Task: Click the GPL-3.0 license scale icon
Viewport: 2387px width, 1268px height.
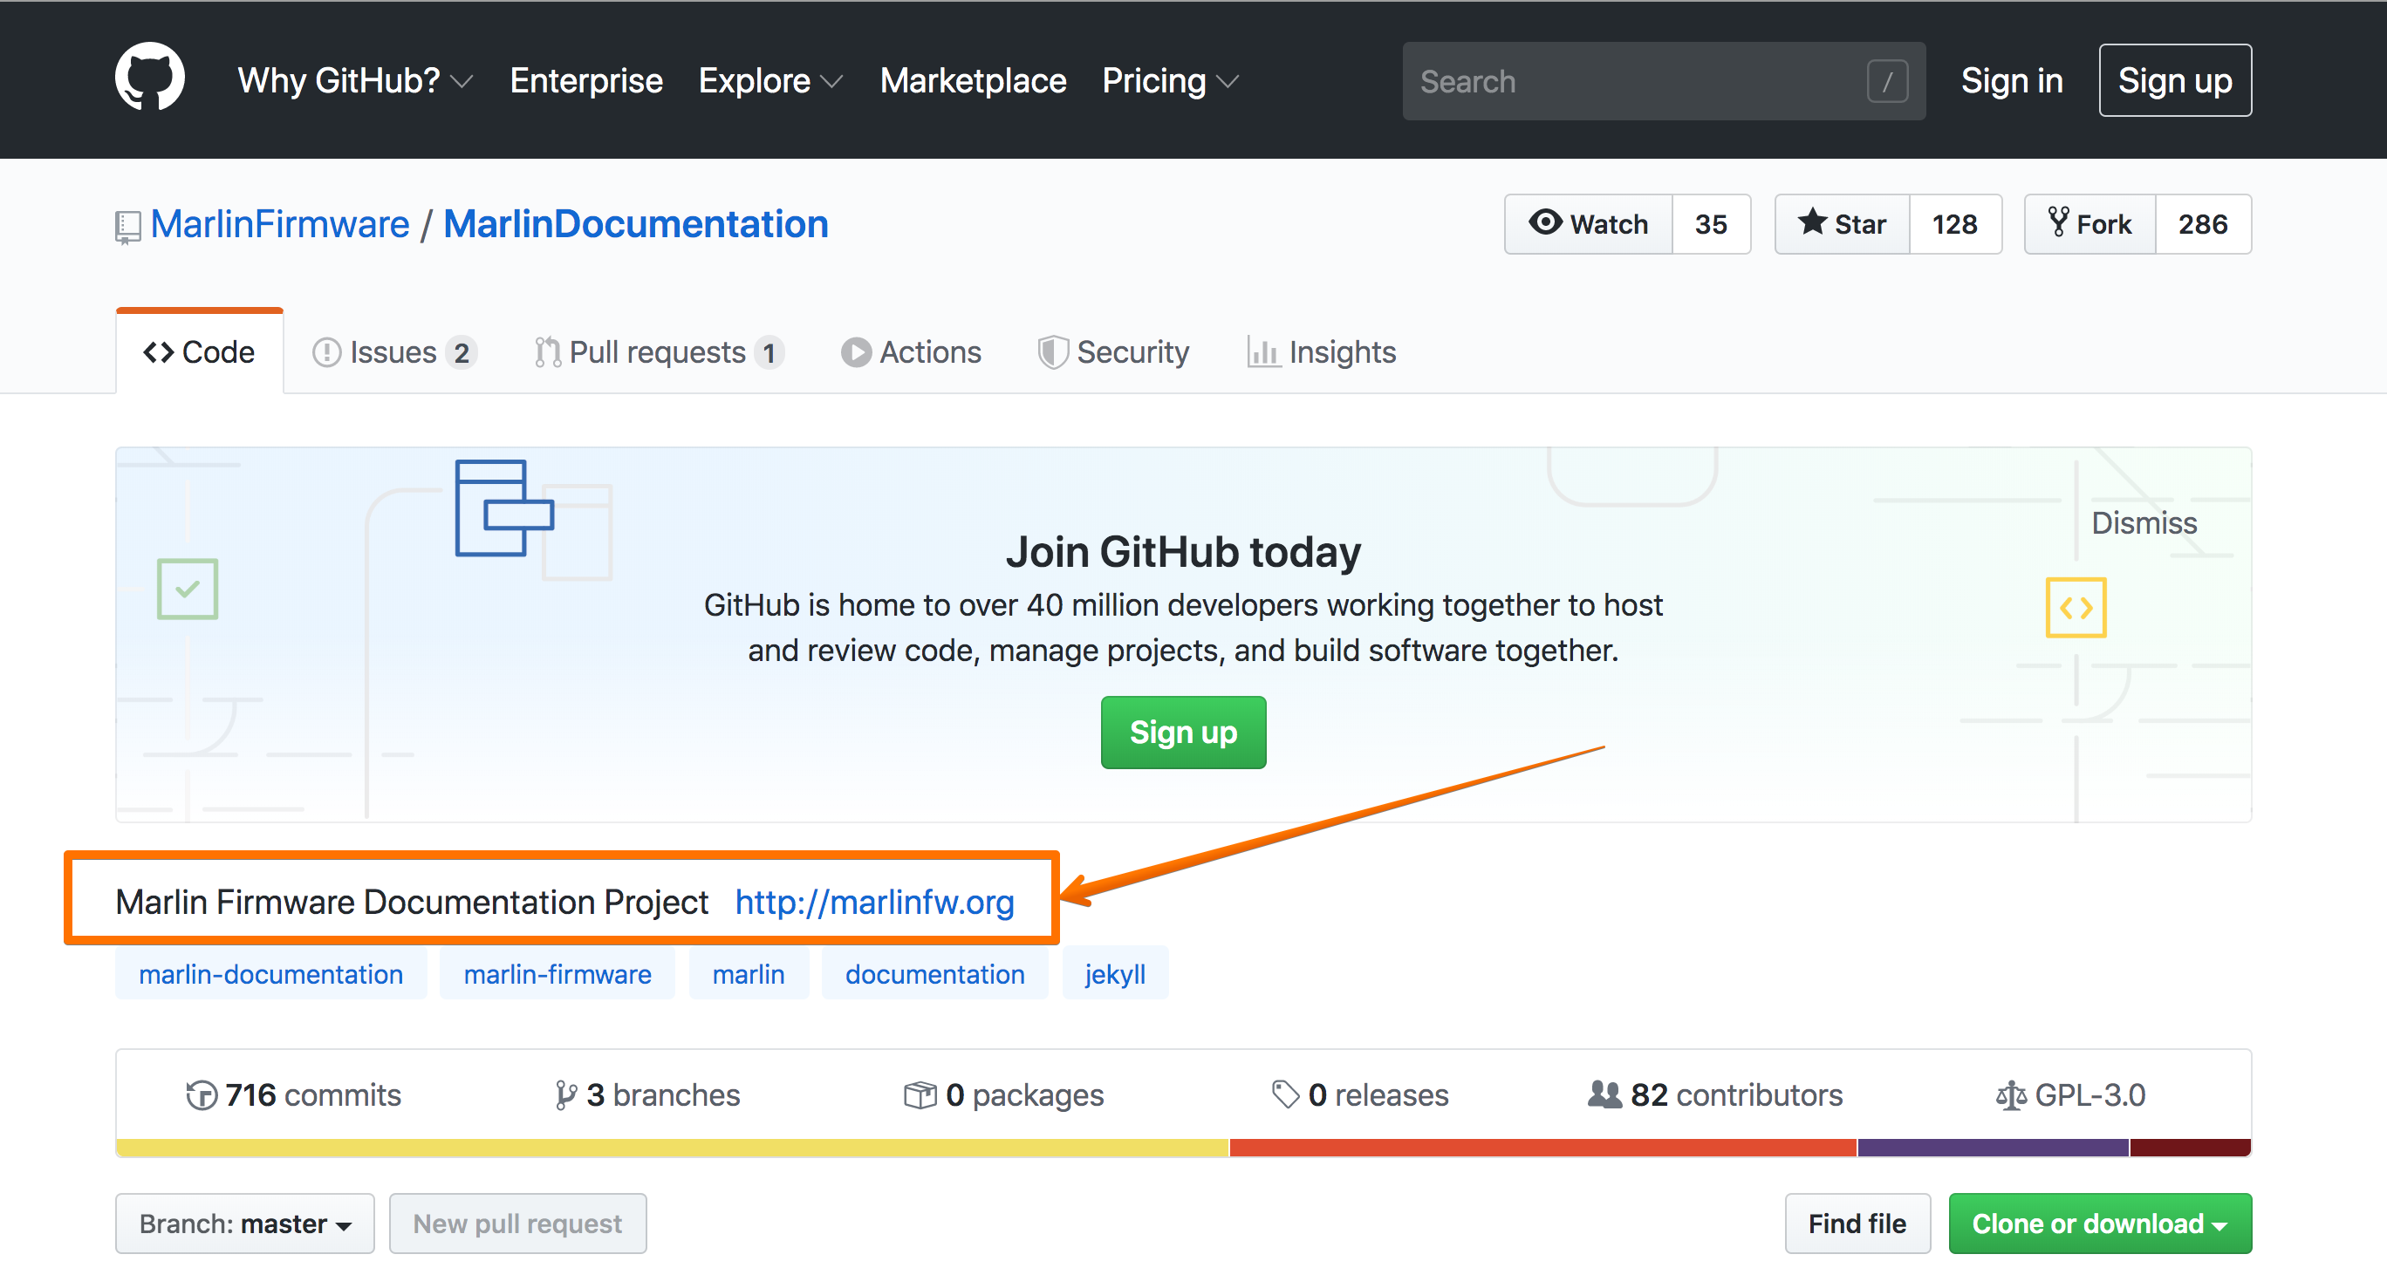Action: pos(2010,1095)
